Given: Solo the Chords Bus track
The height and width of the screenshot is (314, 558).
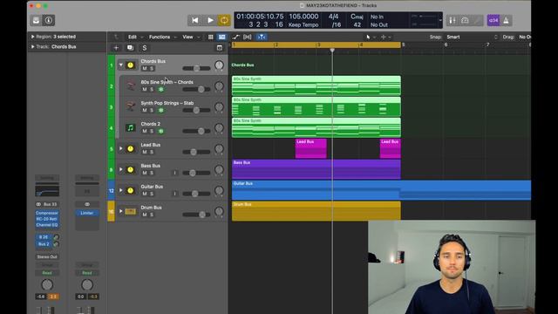Looking at the screenshot, I should 152,68.
